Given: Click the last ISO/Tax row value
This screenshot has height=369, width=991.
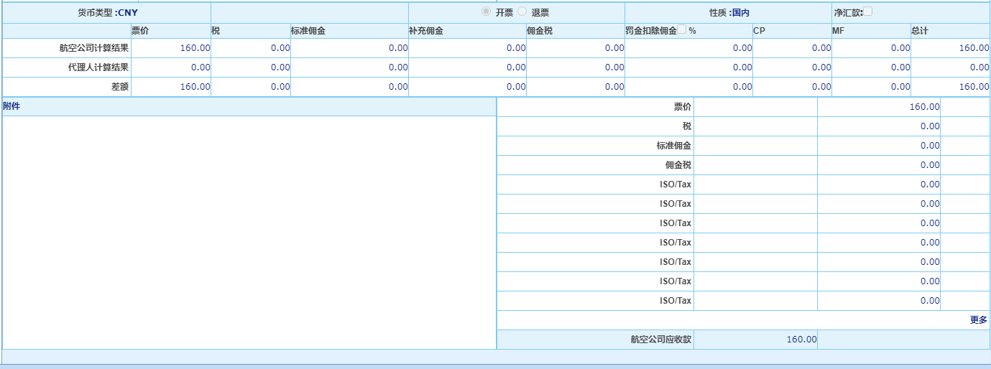Looking at the screenshot, I should 929,301.
